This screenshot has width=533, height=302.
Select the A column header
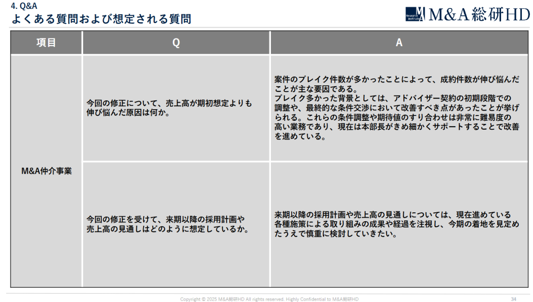point(399,43)
